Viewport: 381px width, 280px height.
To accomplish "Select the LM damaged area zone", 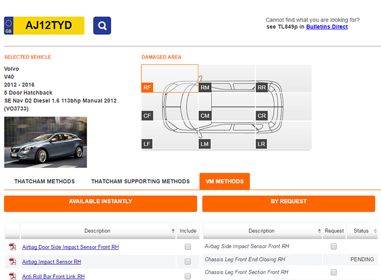I will [x=227, y=135].
